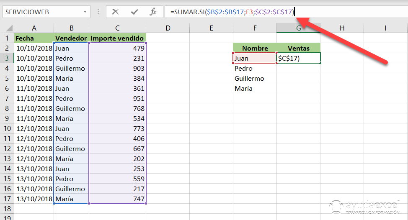Select all cells with corner triangle
The image size is (408, 220).
click(x=9, y=28)
